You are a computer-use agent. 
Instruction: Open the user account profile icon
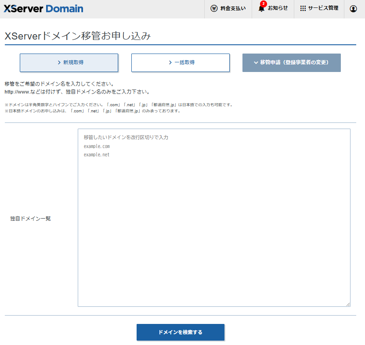coord(353,9)
